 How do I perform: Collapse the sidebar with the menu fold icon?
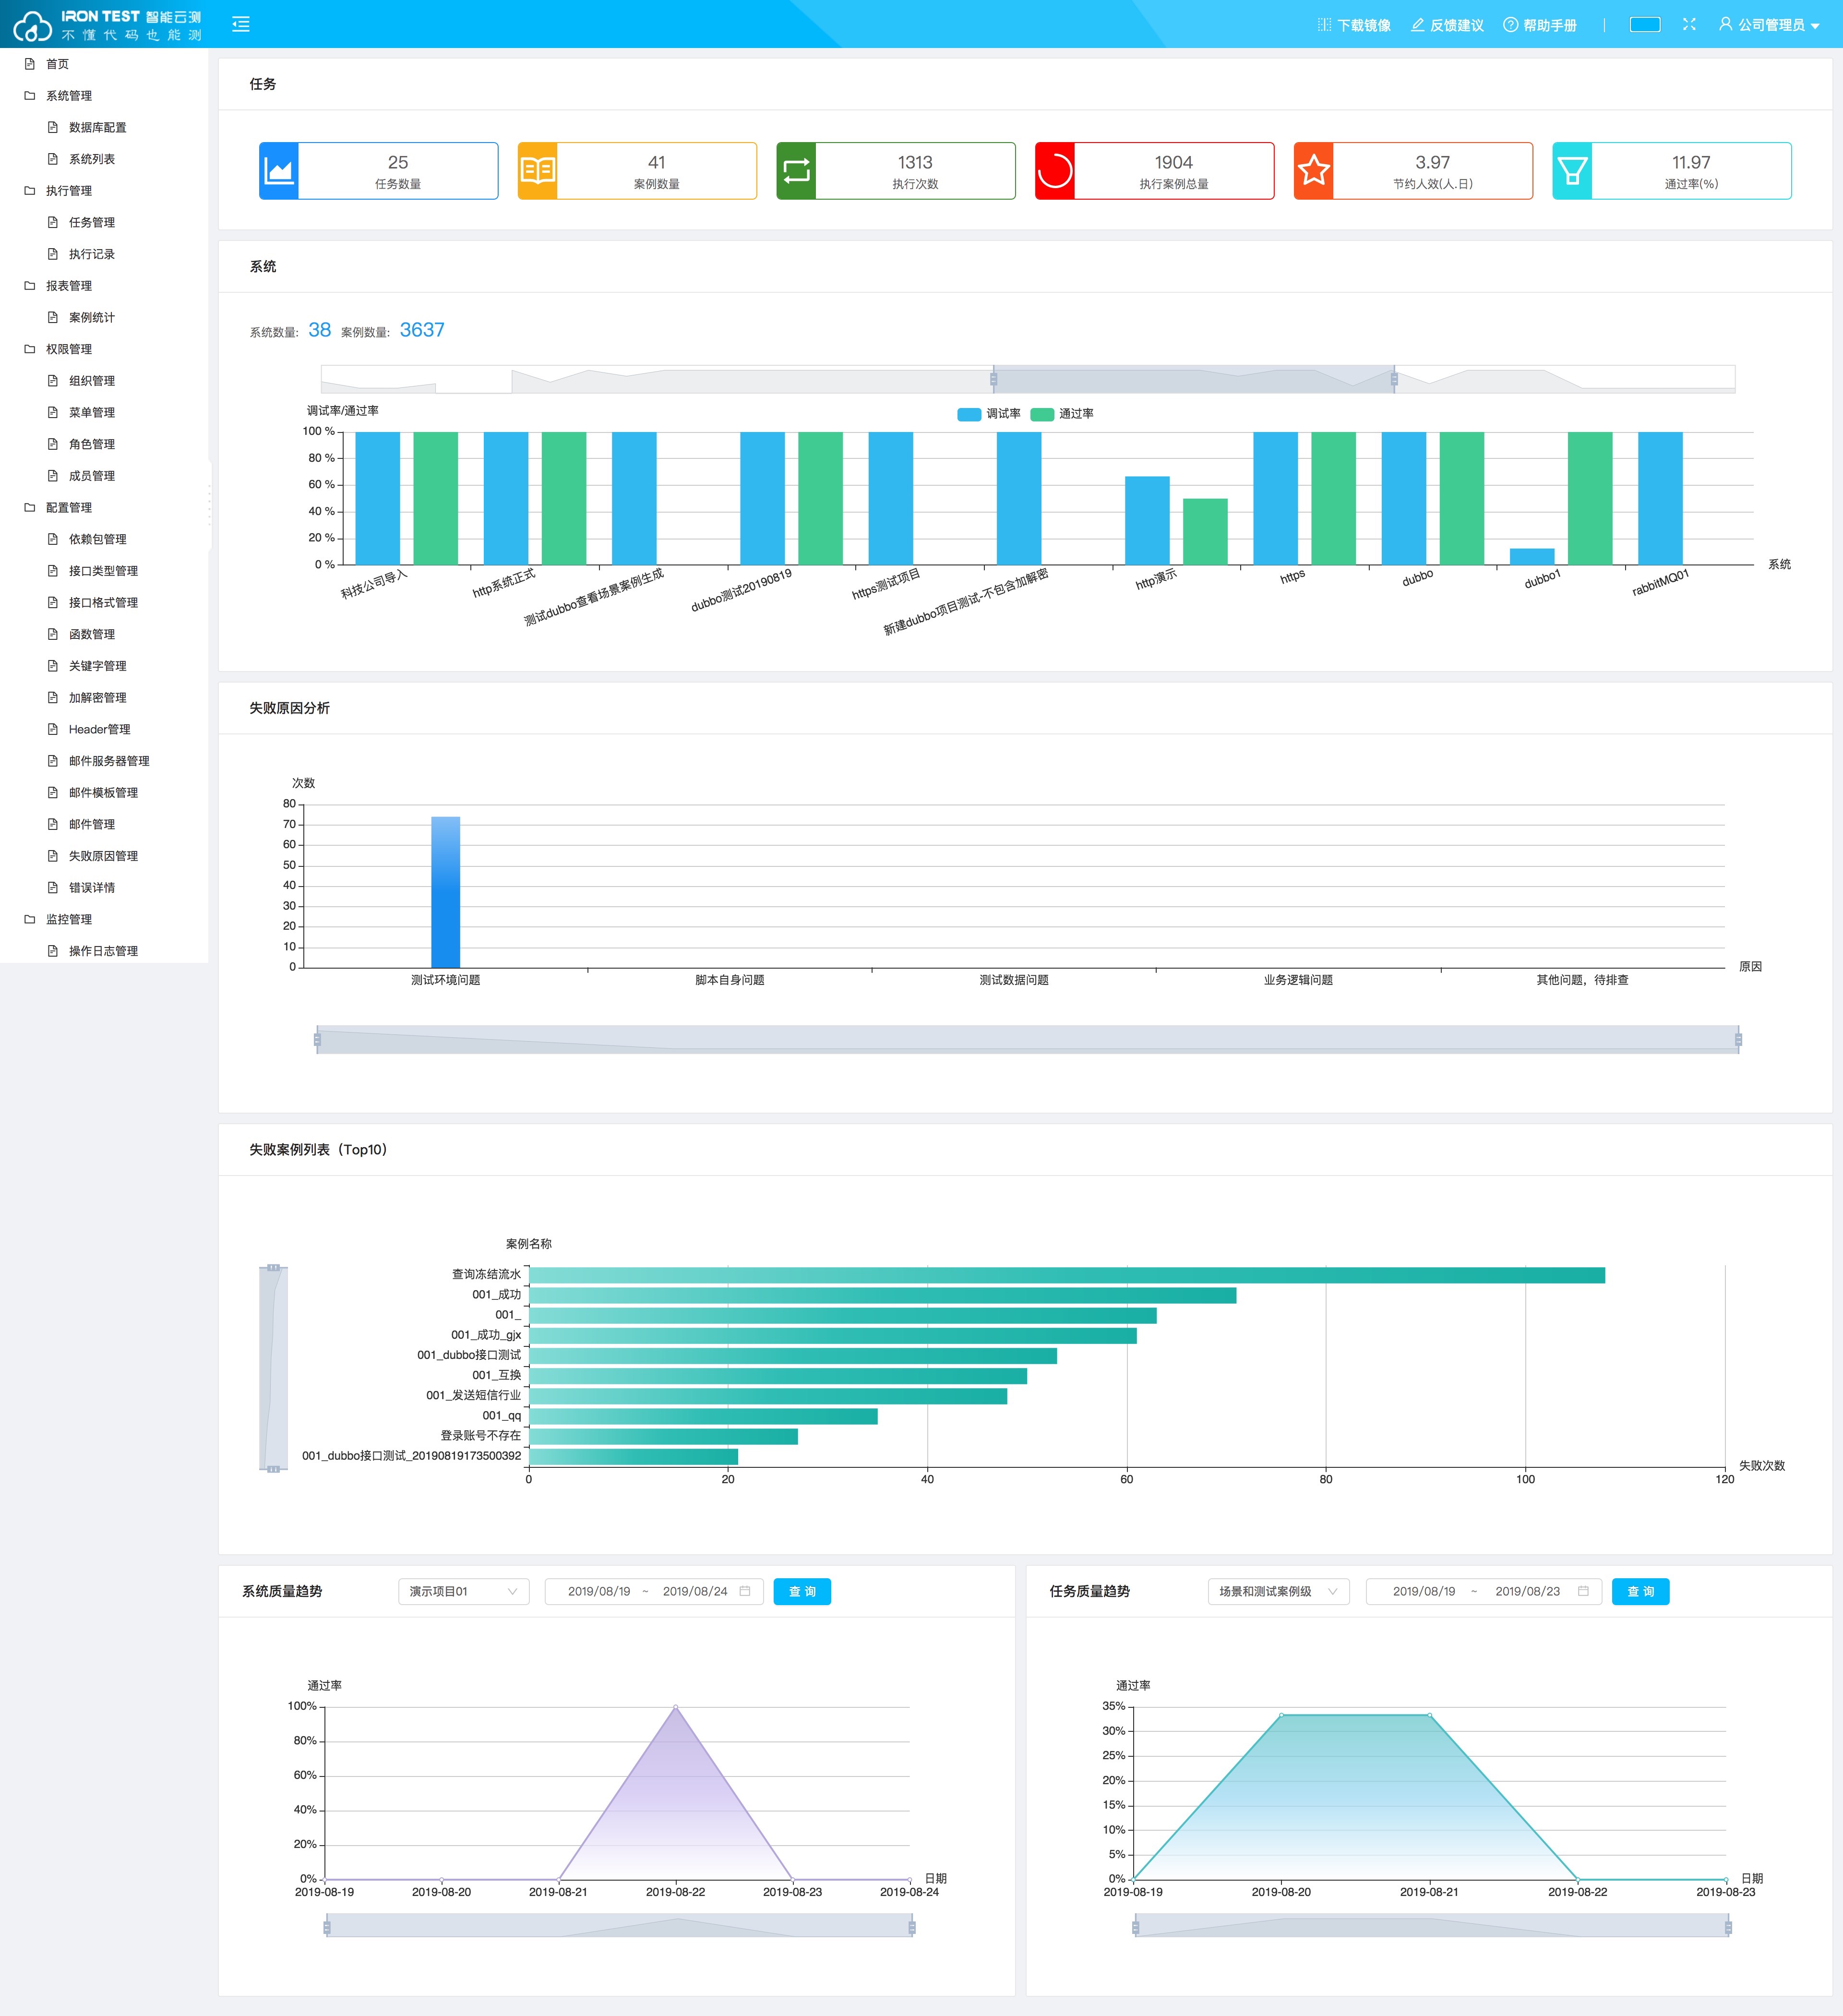coord(241,24)
